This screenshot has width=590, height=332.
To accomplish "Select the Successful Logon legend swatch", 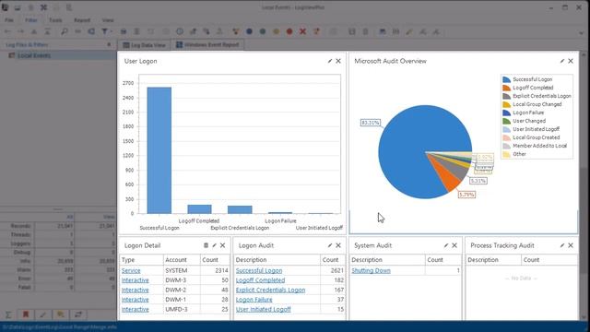I will (x=507, y=79).
